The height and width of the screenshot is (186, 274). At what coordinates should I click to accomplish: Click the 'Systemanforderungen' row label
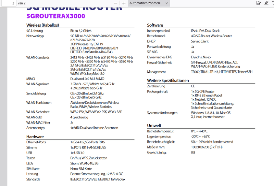pyautogui.click(x=162, y=113)
